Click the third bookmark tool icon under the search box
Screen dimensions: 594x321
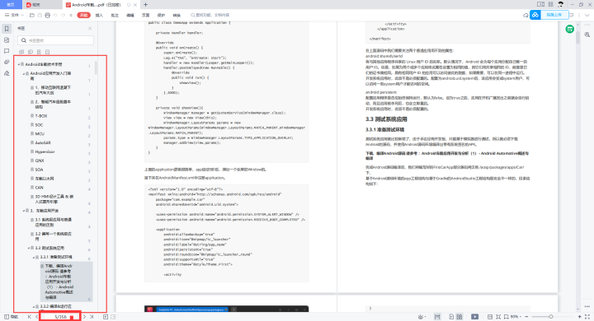pos(39,52)
